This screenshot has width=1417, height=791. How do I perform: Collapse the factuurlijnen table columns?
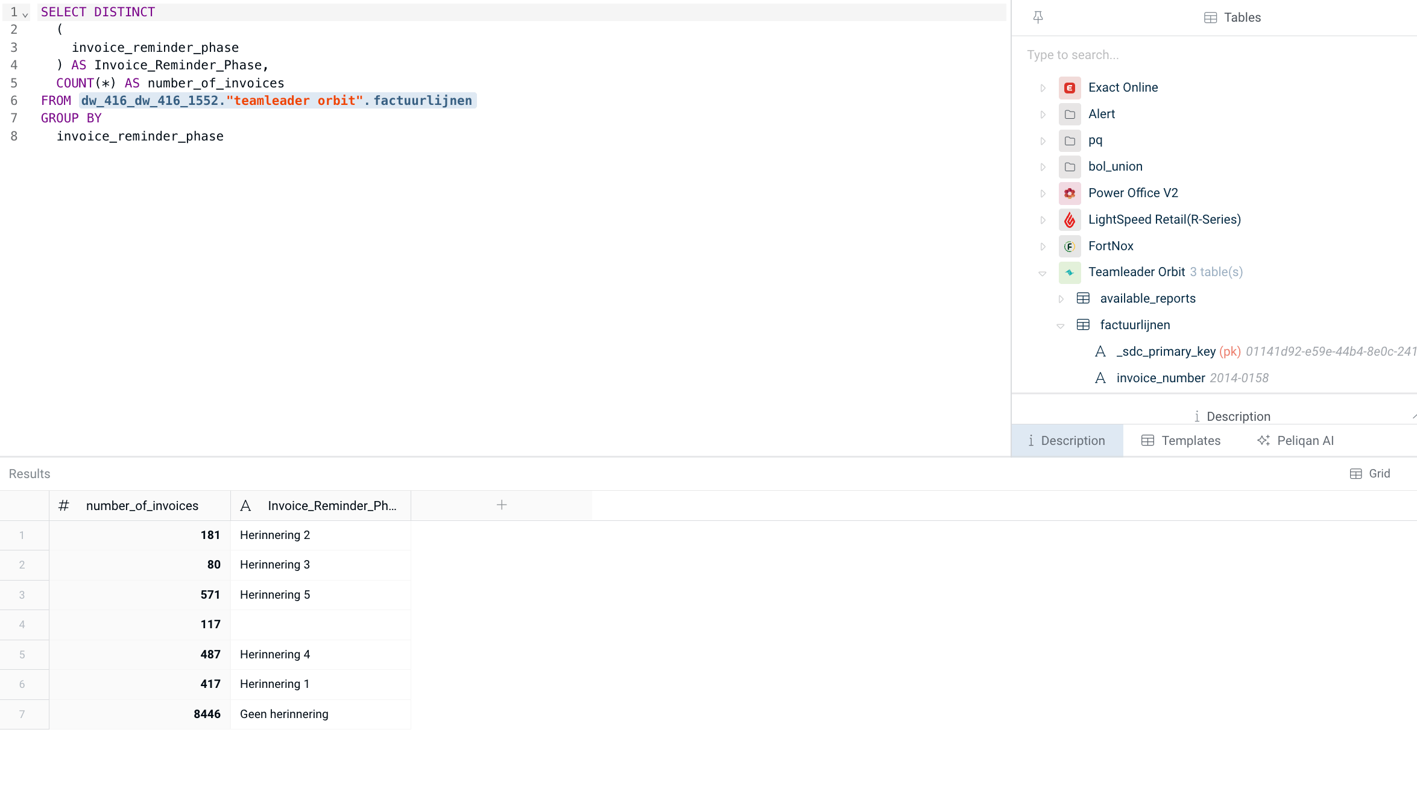click(1061, 326)
